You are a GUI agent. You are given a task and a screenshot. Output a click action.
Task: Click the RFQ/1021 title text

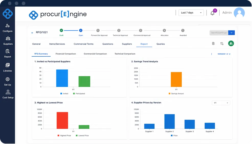tap(42, 32)
